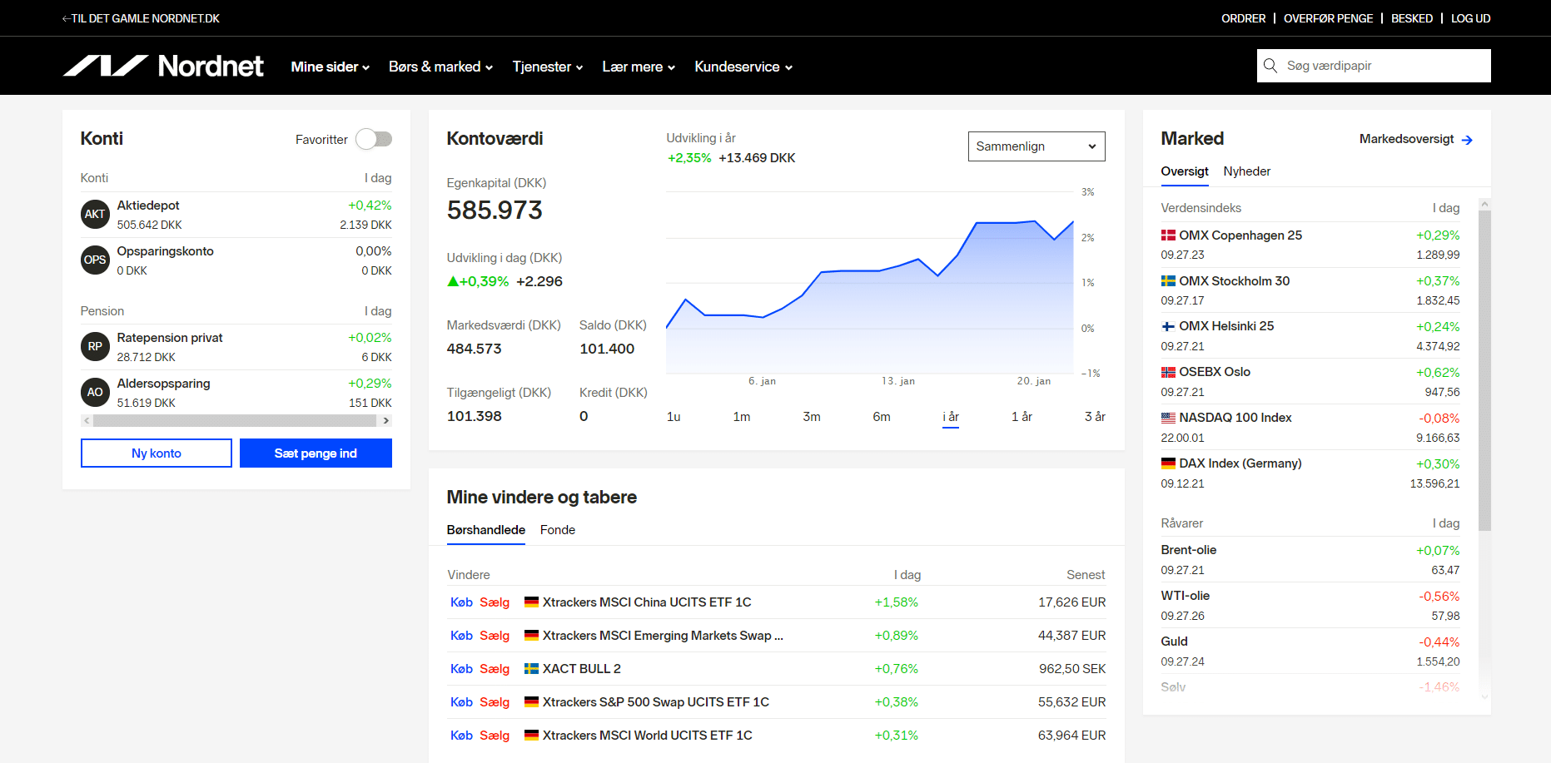Select the 1 år chart period
The height and width of the screenshot is (763, 1551).
coord(1022,417)
